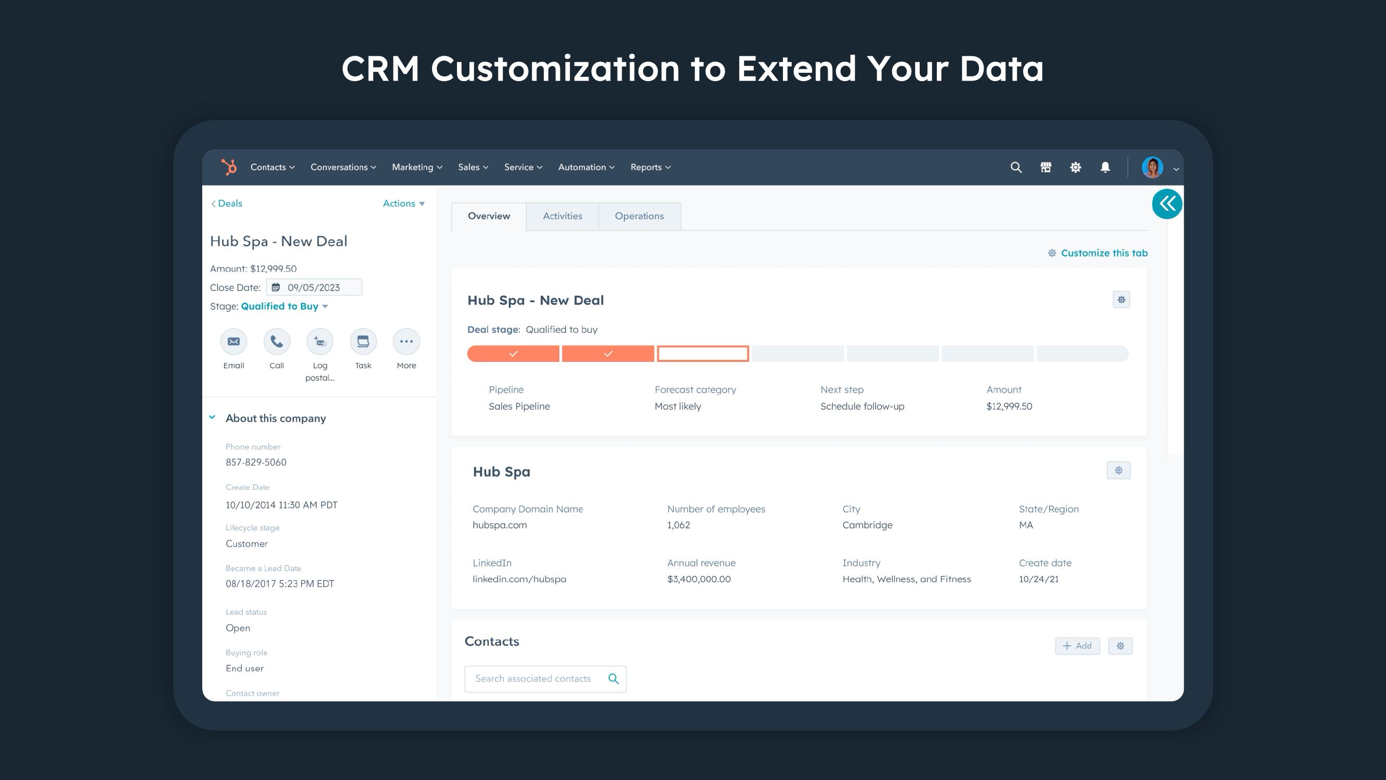This screenshot has width=1386, height=780.
Task: Click phone number 857-829-5060
Action: pos(256,462)
